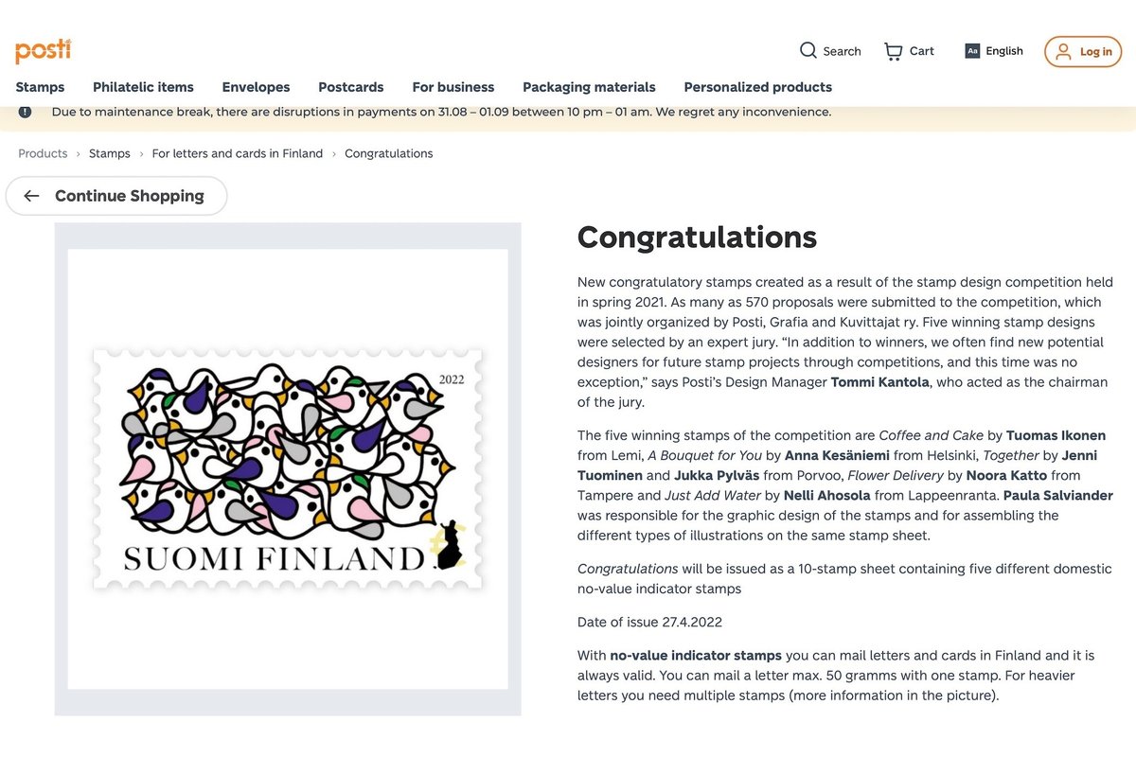Open the Stamps menu

pos(40,87)
